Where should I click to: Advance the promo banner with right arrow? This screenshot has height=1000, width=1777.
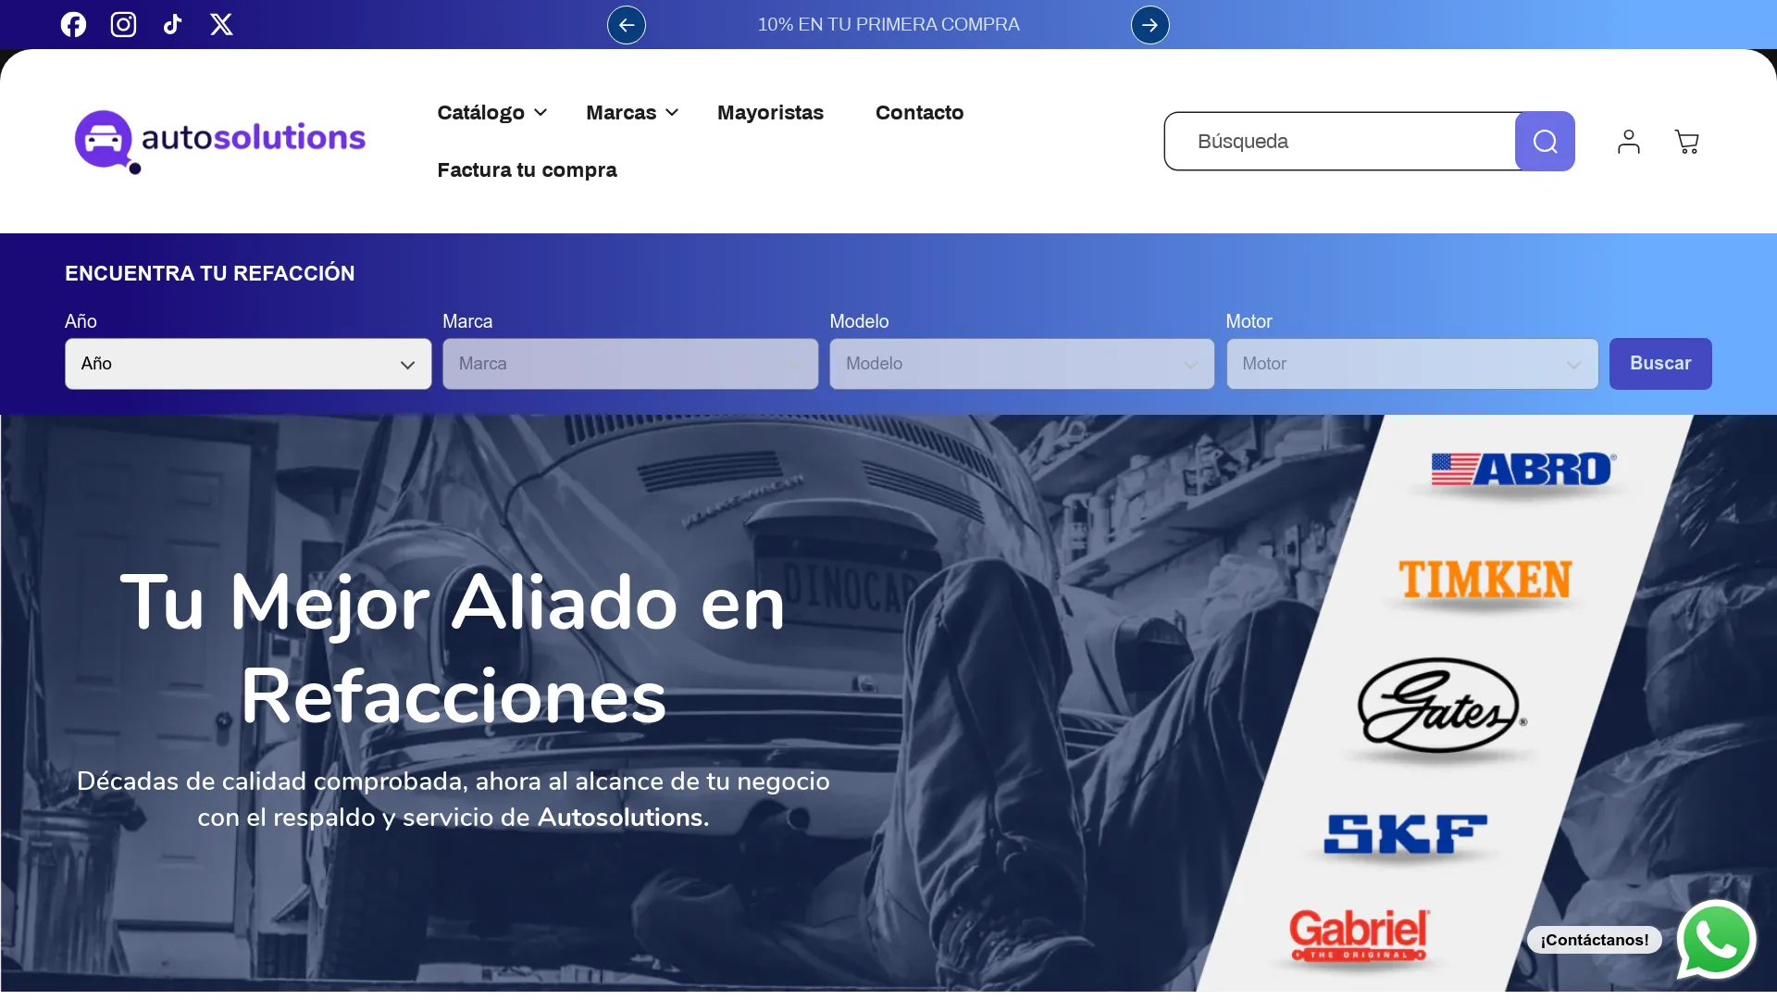pyautogui.click(x=1149, y=24)
